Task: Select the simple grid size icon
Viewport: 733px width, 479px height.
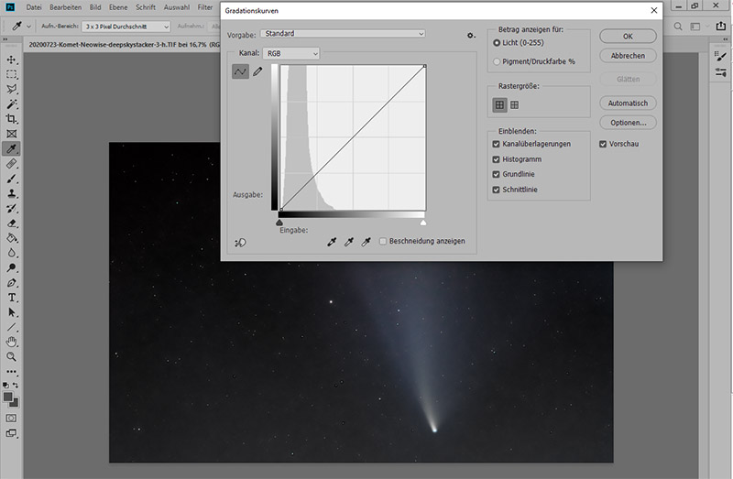Action: (499, 104)
